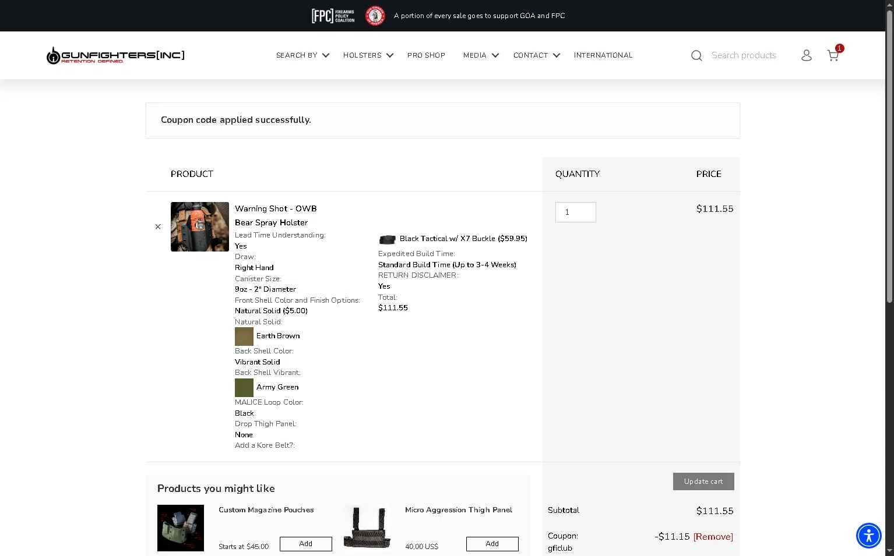Image resolution: width=894 pixels, height=556 pixels.
Task: Open the Custom Magazine Pouches thumbnail
Action: point(181,528)
